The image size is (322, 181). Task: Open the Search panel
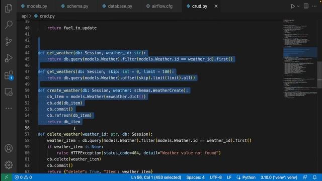(x=9, y=25)
